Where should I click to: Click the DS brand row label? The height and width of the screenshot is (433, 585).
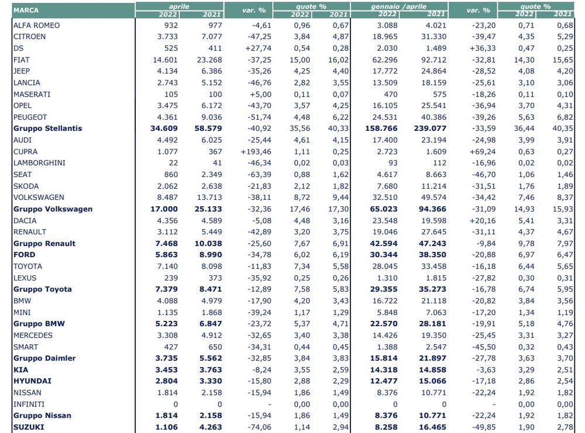pos(18,48)
